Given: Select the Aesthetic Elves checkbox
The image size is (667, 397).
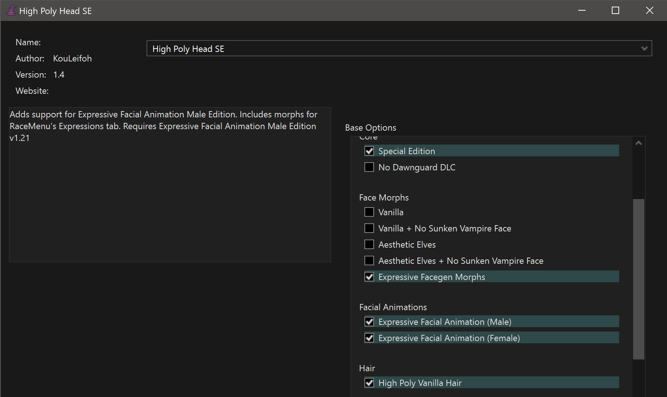Looking at the screenshot, I should tap(369, 245).
